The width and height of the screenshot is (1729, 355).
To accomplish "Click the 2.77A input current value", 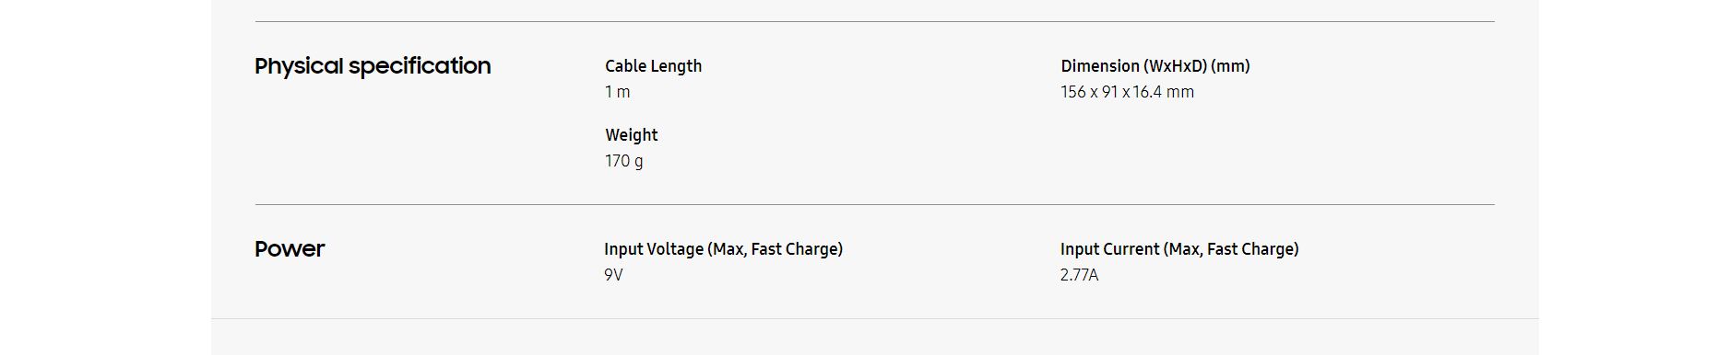I will 1079,275.
